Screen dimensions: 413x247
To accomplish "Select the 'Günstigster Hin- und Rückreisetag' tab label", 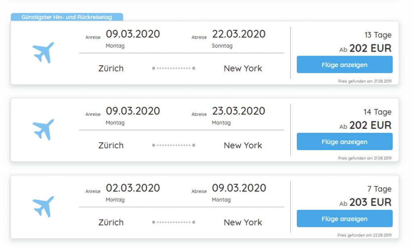I will click(x=67, y=17).
